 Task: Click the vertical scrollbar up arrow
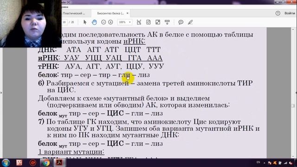click(x=293, y=30)
